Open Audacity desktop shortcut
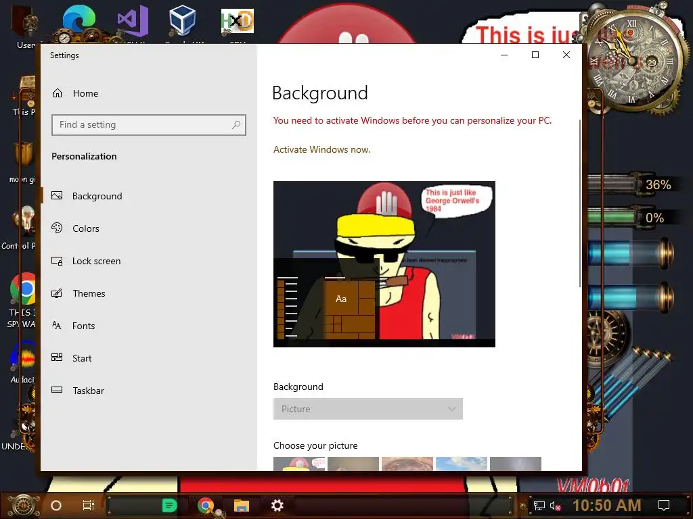This screenshot has width=693, height=519. [24, 357]
